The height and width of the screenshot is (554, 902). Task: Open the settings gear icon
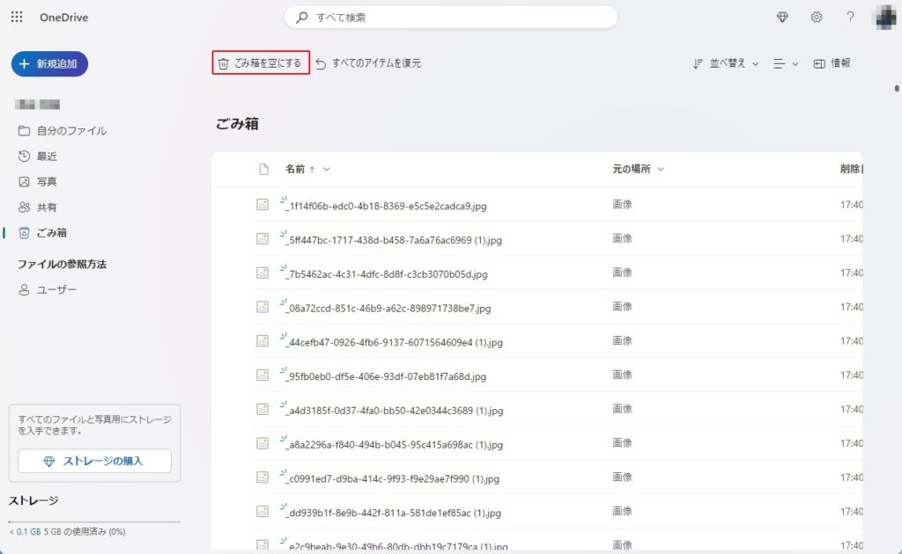(817, 18)
